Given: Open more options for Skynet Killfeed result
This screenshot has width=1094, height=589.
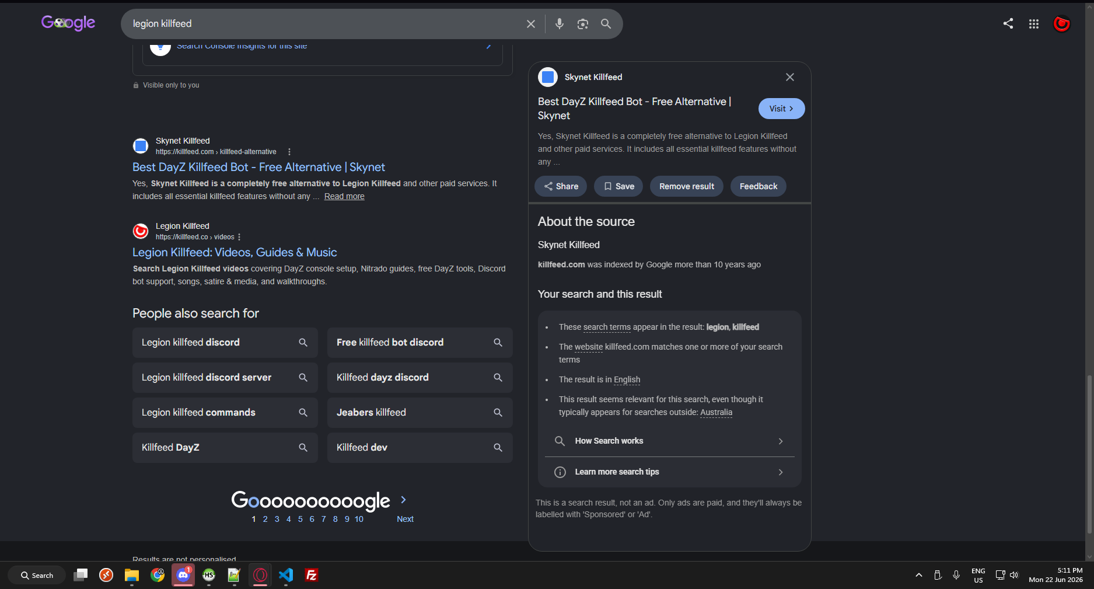Looking at the screenshot, I should (289, 152).
